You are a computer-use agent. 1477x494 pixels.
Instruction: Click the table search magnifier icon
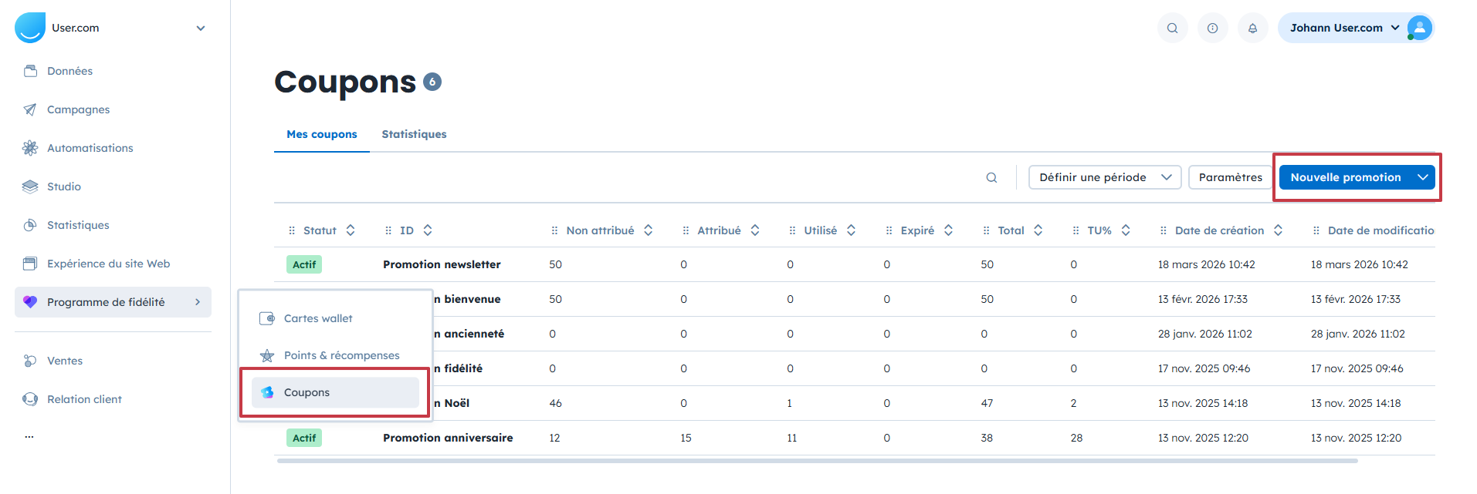point(991,178)
